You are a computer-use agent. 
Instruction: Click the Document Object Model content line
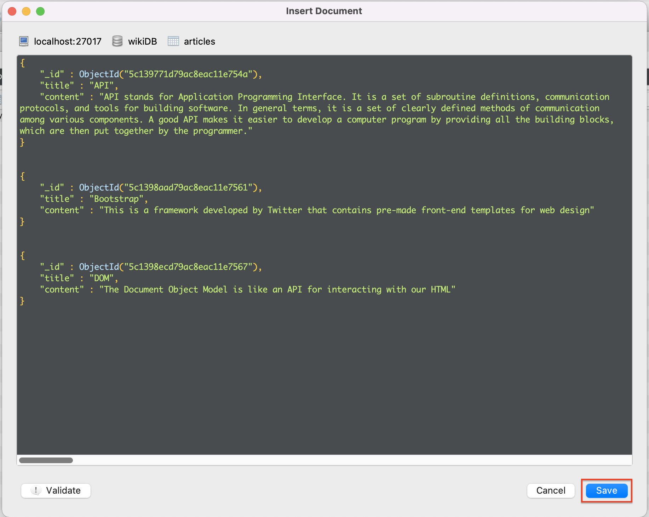(248, 289)
